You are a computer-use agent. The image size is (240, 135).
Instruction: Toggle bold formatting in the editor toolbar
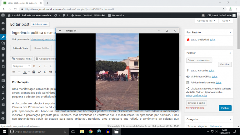[34, 66]
